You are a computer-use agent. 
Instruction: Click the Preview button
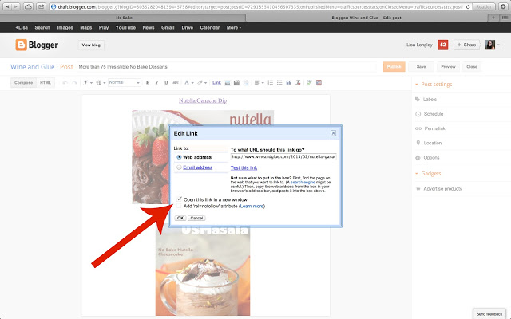click(448, 67)
